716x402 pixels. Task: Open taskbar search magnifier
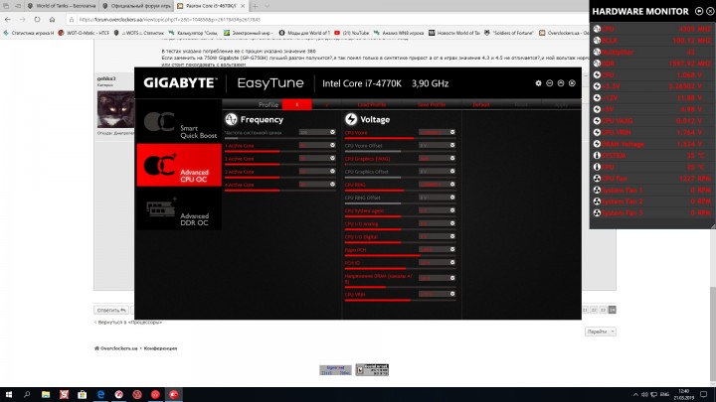(27, 395)
